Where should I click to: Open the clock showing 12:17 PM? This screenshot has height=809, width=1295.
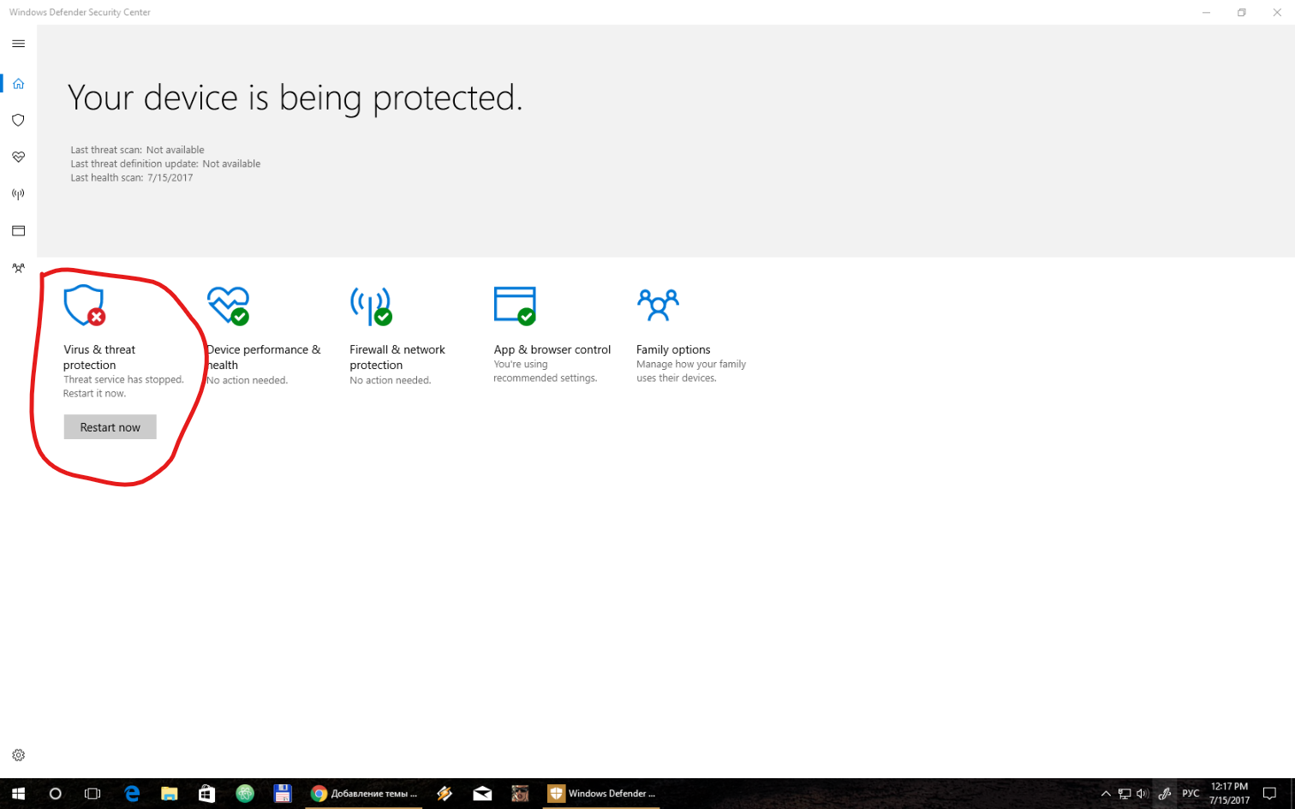(x=1229, y=794)
